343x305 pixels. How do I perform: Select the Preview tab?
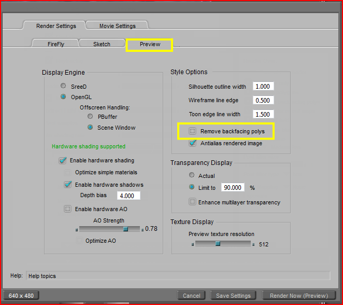[150, 44]
